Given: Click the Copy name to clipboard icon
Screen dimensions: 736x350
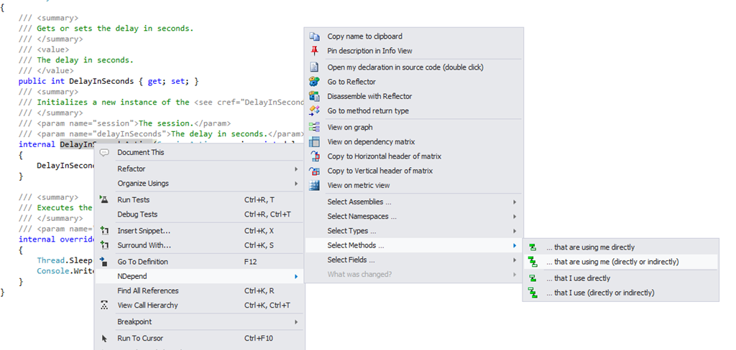Looking at the screenshot, I should [314, 37].
